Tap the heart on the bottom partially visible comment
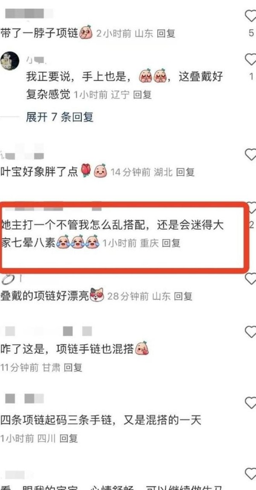This screenshot has height=490, width=256. tap(251, 474)
